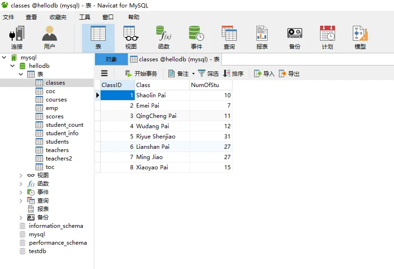Open the Query (查询) objects

229,38
